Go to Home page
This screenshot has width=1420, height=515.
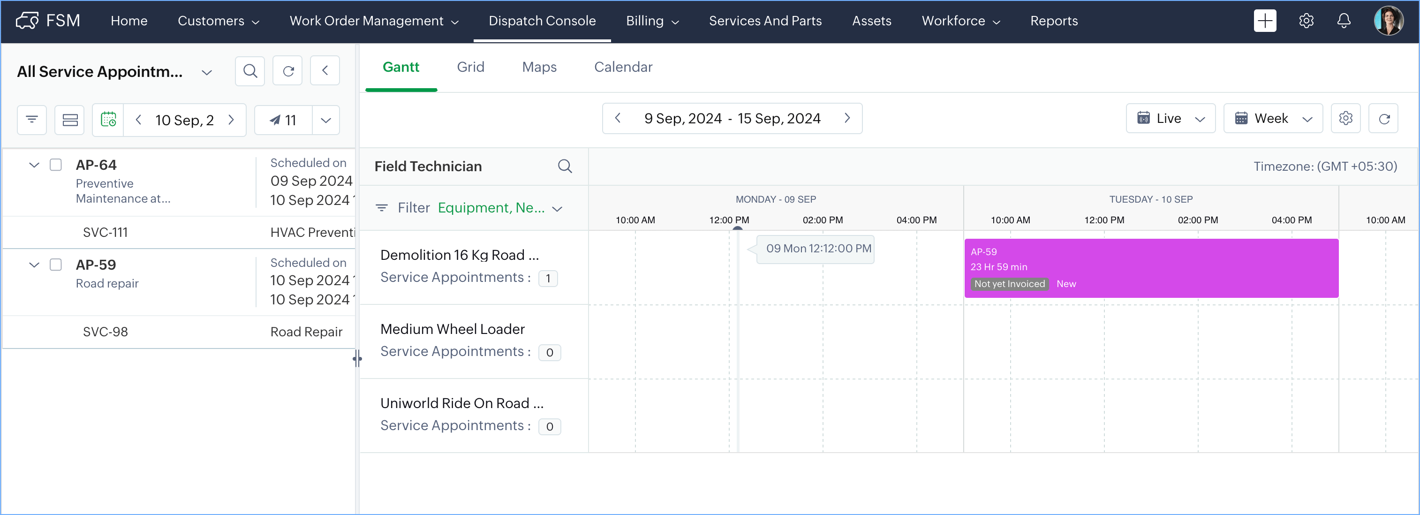(x=129, y=21)
